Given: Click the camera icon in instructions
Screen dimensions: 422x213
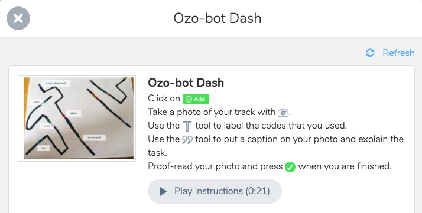Looking at the screenshot, I should 283,112.
